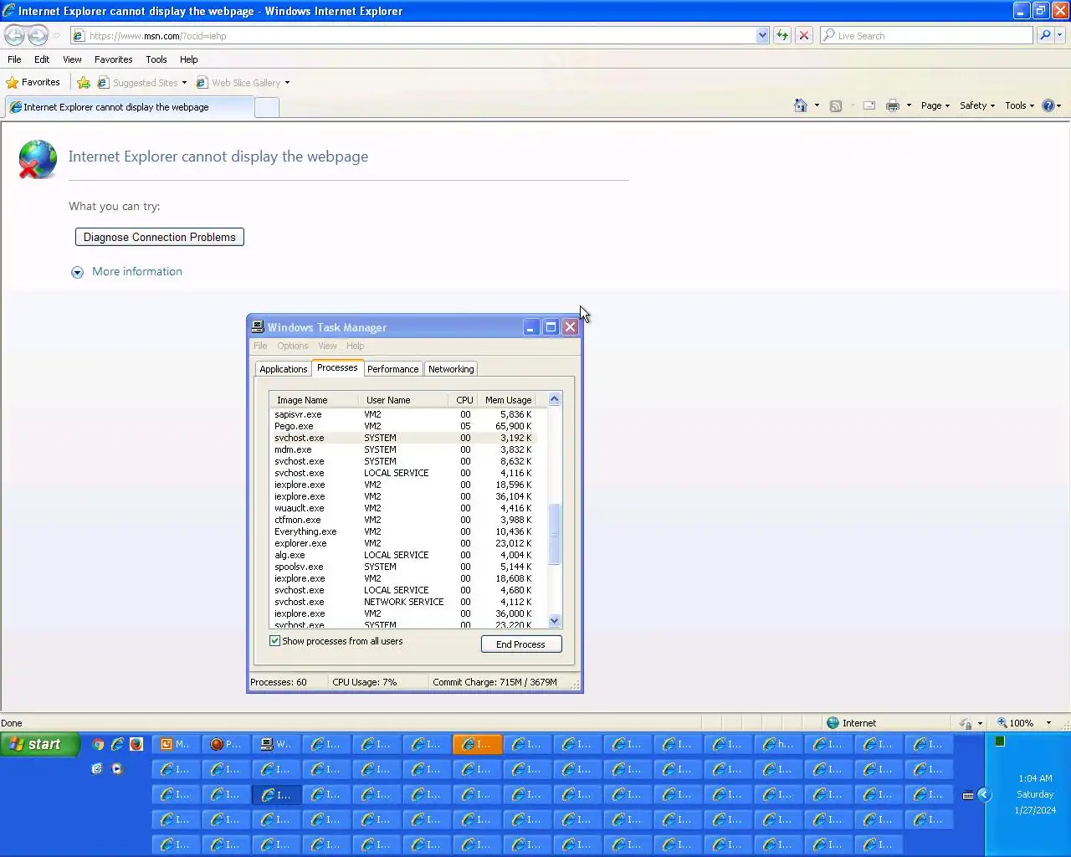Click the green Refresh arrows icon
The width and height of the screenshot is (1071, 857).
click(x=782, y=35)
